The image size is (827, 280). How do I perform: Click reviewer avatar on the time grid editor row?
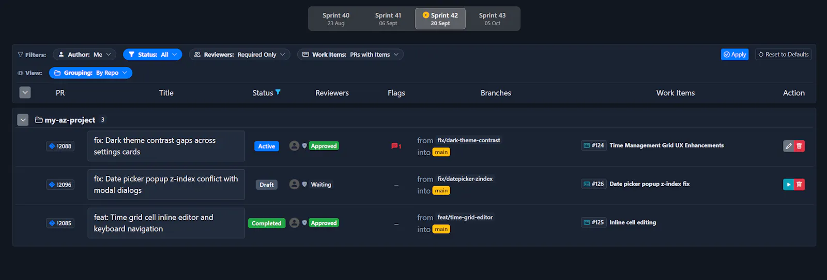[x=294, y=223]
